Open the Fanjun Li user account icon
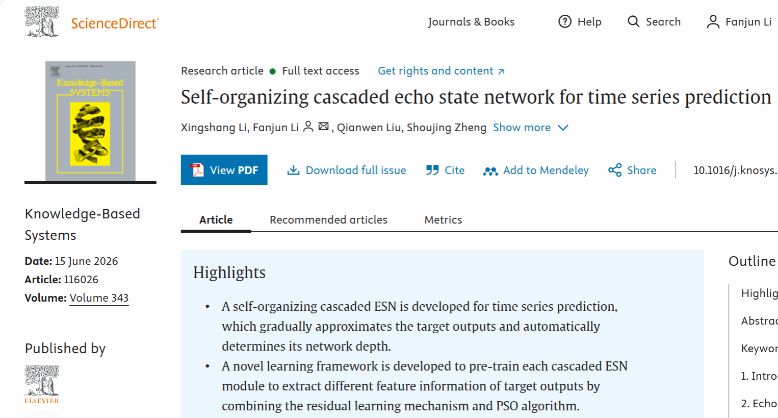Viewport: 778px width, 418px height. 713,21
